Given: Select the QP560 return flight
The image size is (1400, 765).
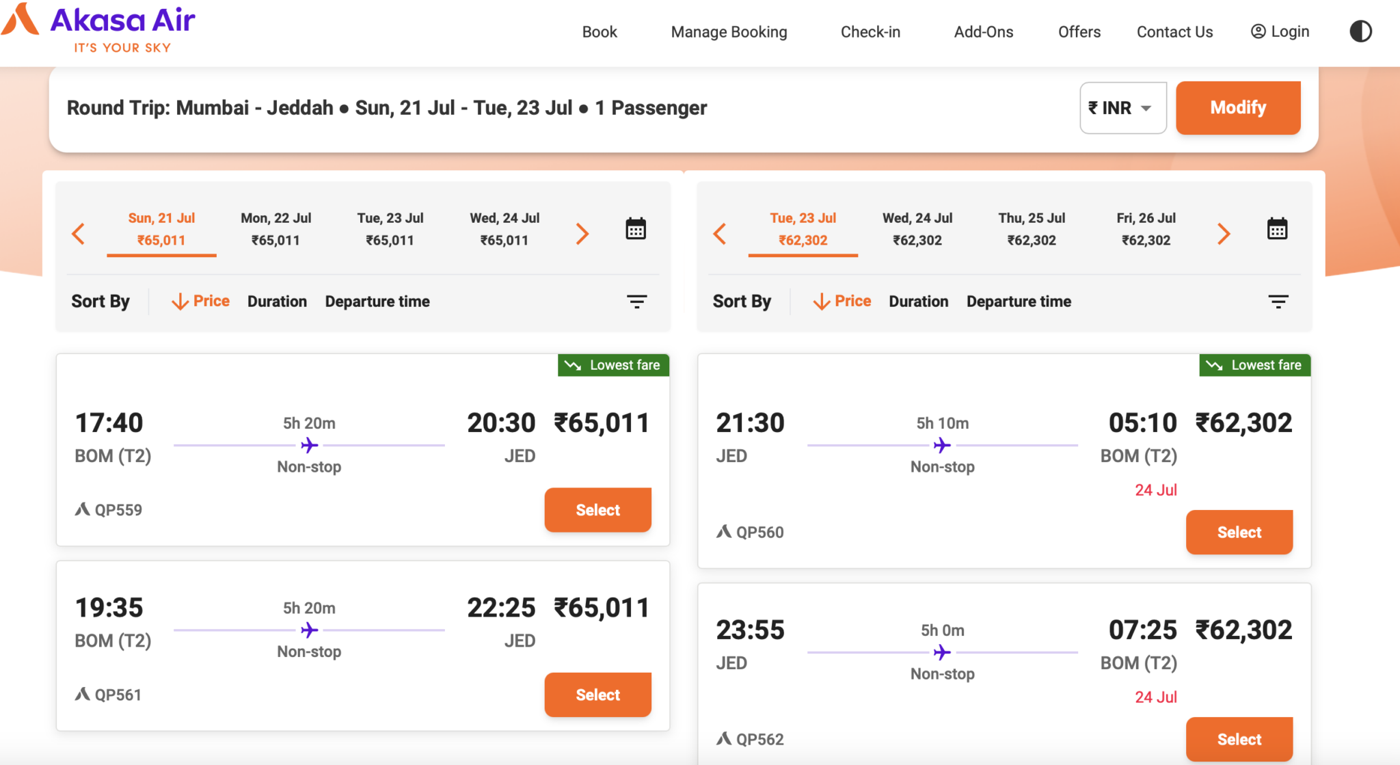Looking at the screenshot, I should tap(1239, 532).
